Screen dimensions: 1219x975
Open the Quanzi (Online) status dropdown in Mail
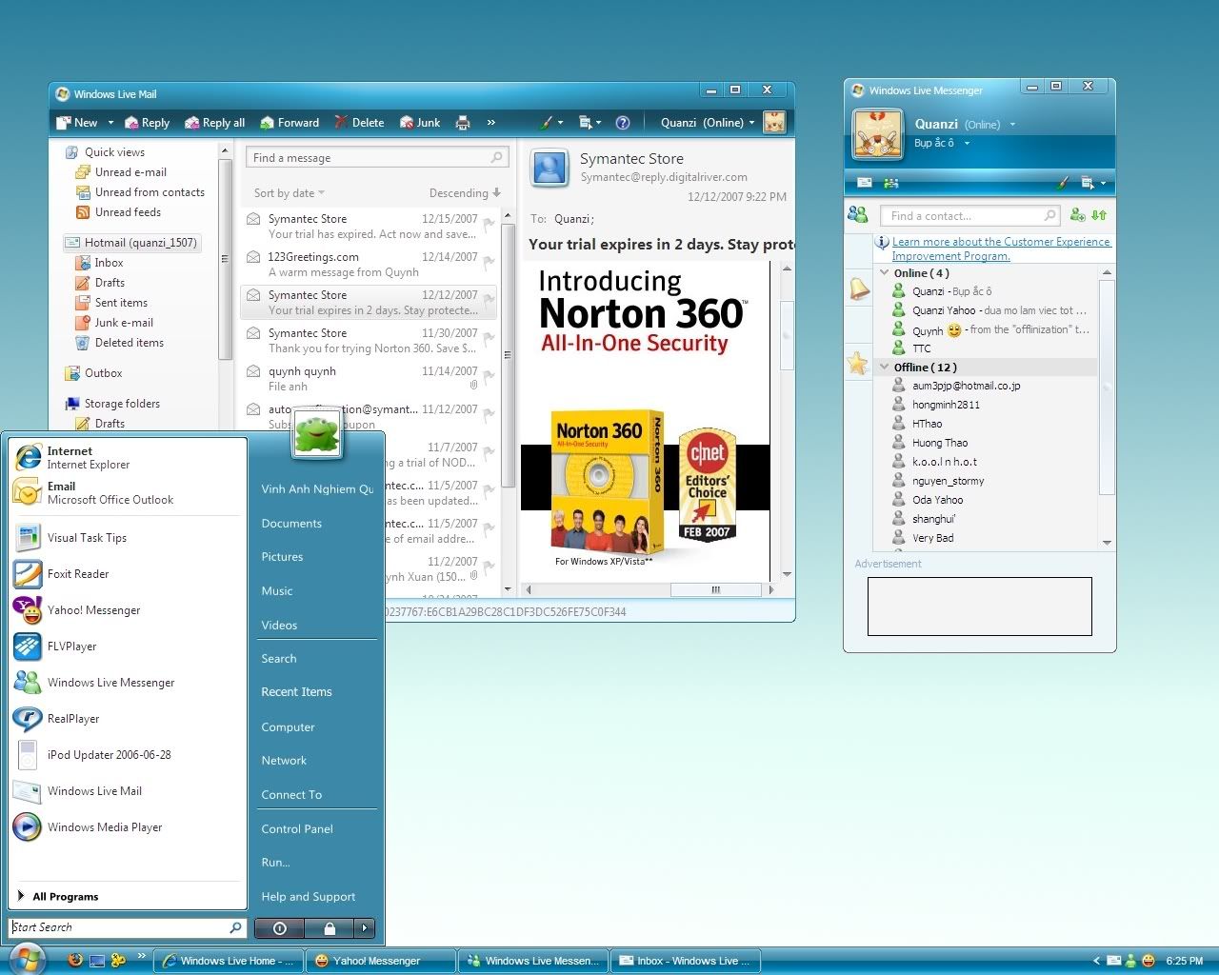pos(708,123)
